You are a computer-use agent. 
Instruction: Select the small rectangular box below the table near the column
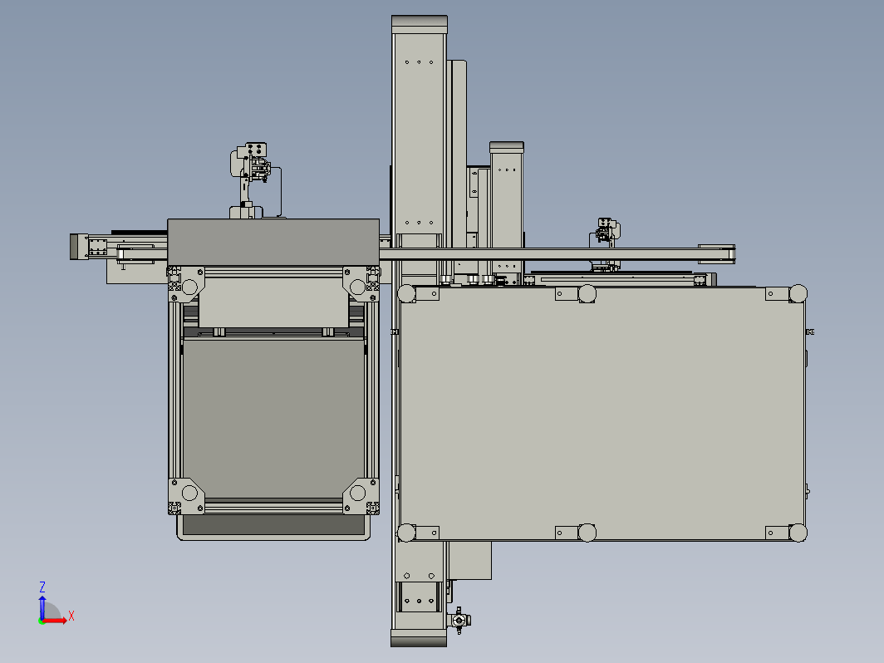(469, 560)
